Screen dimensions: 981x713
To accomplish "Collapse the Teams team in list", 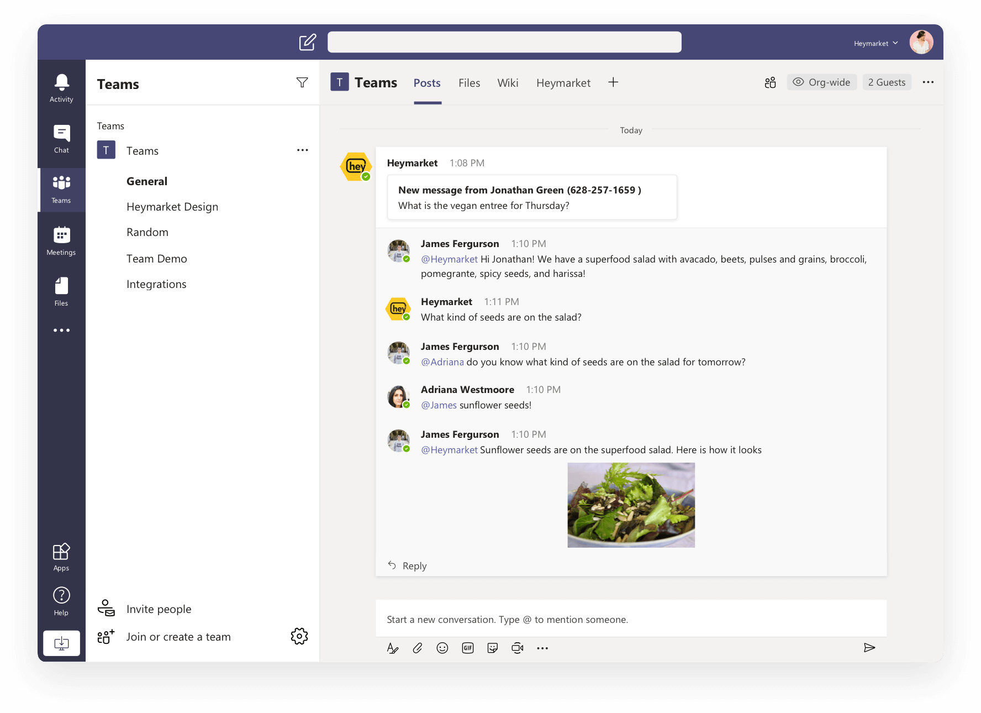I will pyautogui.click(x=143, y=150).
